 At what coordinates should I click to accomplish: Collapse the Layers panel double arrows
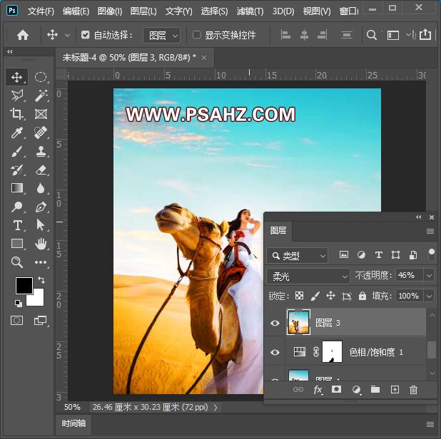[419, 217]
